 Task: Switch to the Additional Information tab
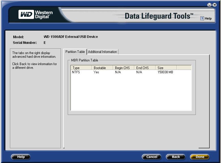coord(103,52)
